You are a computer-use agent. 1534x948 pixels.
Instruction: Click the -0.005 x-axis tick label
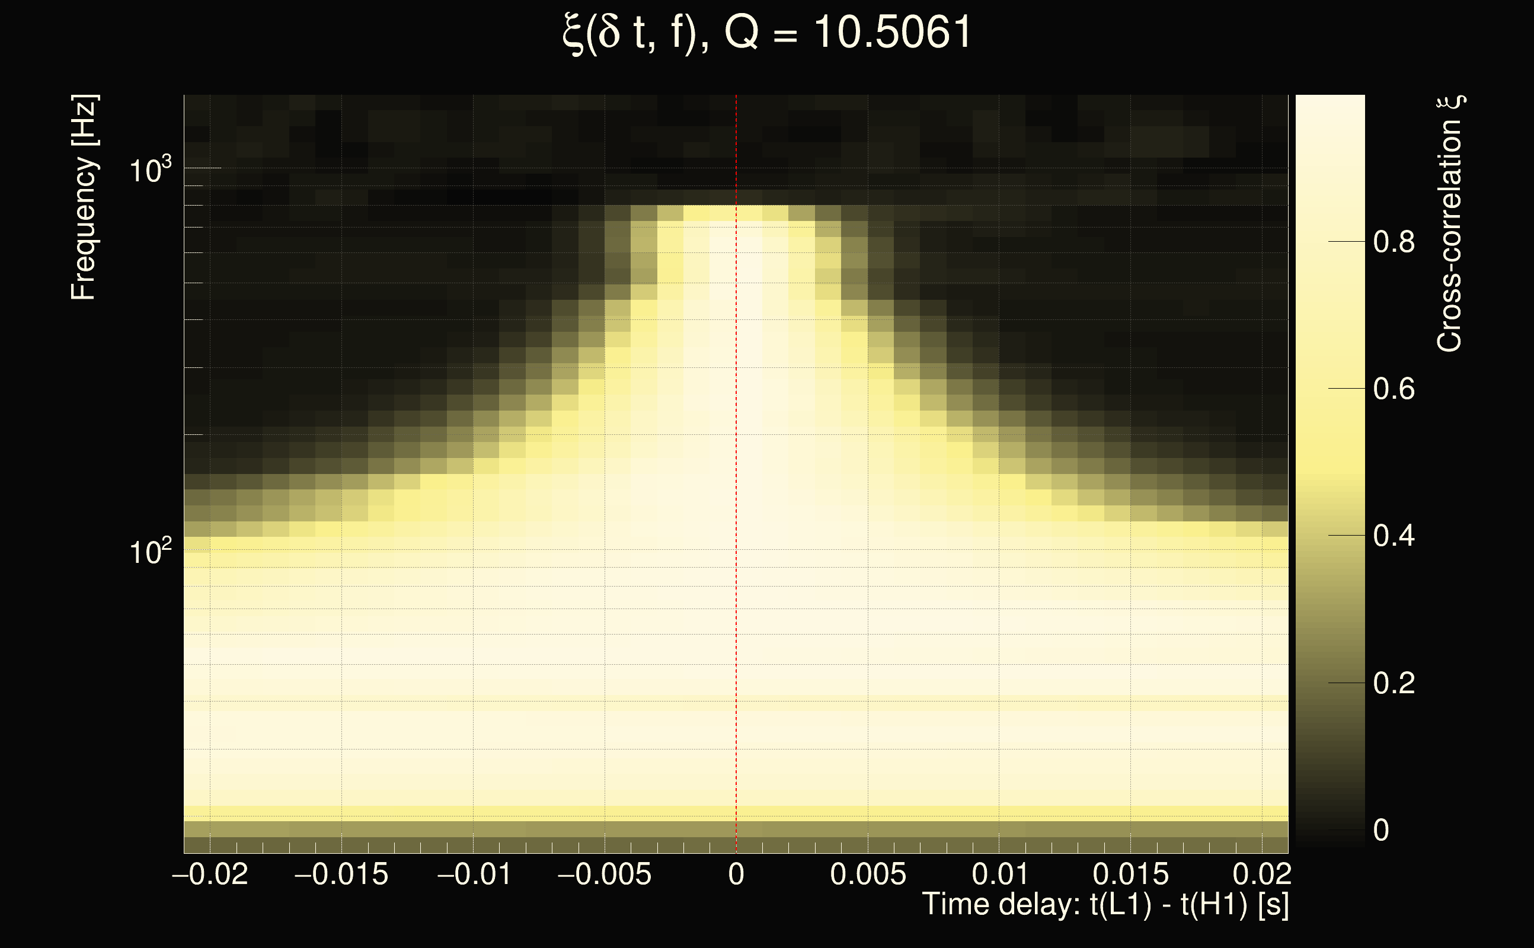pyautogui.click(x=604, y=874)
